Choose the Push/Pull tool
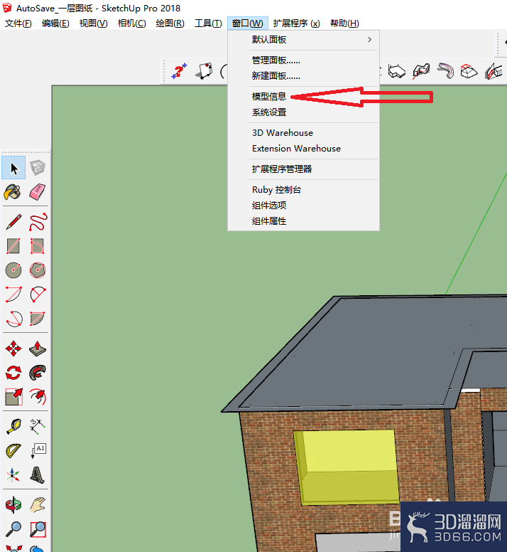This screenshot has height=552, width=507. pyautogui.click(x=37, y=349)
